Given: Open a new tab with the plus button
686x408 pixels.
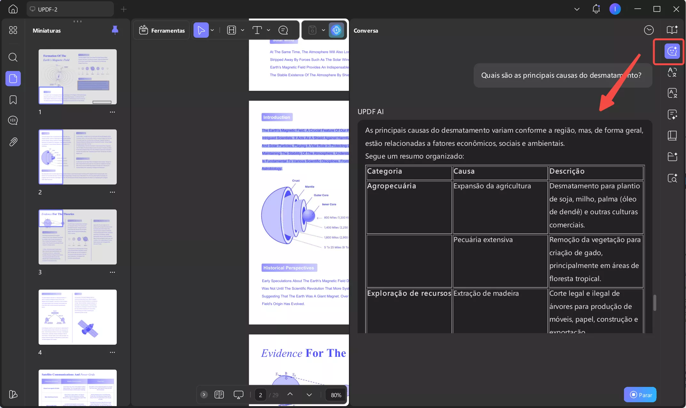Looking at the screenshot, I should [123, 9].
